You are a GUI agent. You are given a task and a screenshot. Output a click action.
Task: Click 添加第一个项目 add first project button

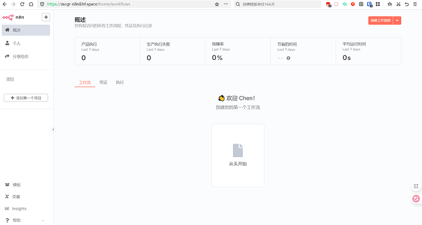26,98
